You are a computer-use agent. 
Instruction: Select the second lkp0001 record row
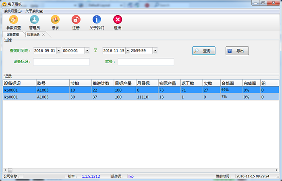121,97
